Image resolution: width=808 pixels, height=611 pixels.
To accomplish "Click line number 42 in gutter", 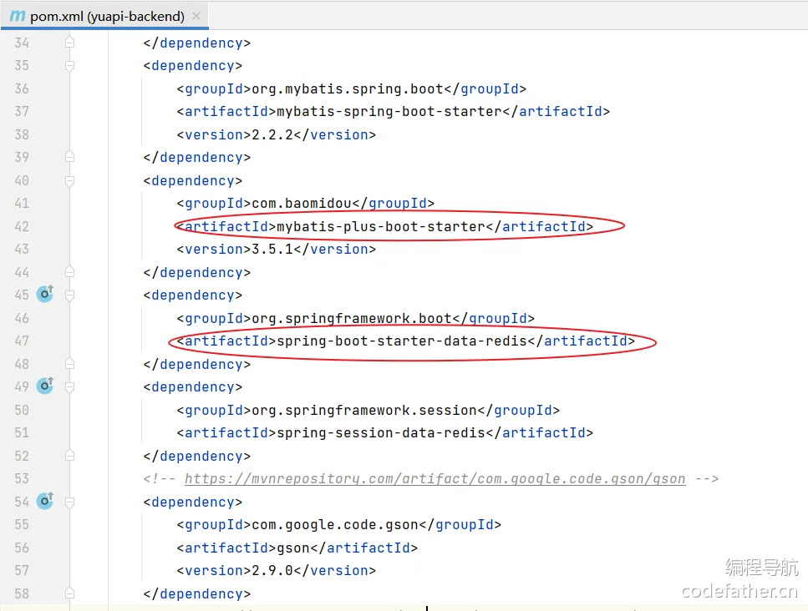I will [22, 226].
